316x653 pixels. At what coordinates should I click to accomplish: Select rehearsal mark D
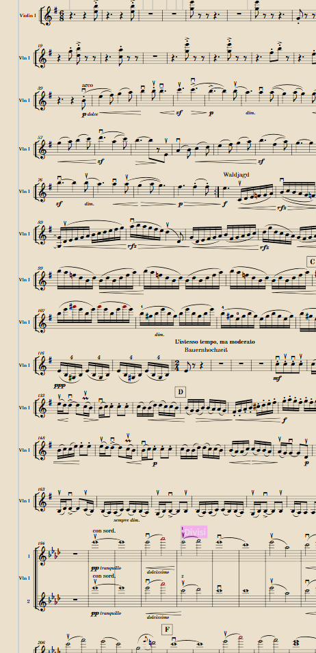(181, 392)
